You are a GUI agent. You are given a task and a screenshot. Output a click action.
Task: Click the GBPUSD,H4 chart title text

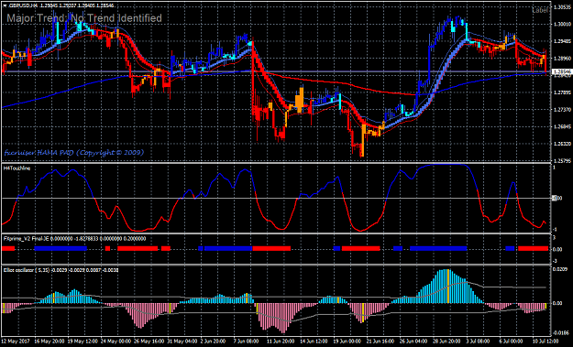coord(23,5)
